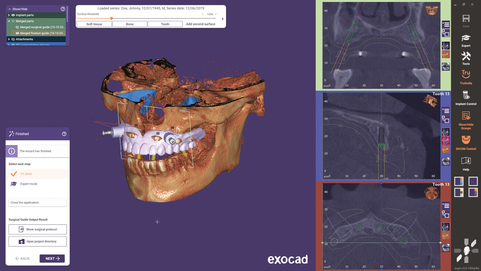Viewport: 481px width, 271px height.
Task: Collapse the Show/Hide panel header
Action: point(9,9)
